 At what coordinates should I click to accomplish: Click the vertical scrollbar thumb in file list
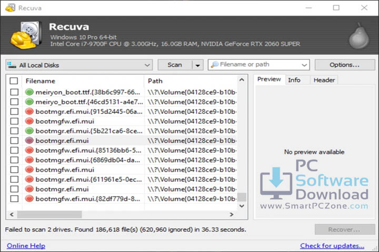coord(242,197)
